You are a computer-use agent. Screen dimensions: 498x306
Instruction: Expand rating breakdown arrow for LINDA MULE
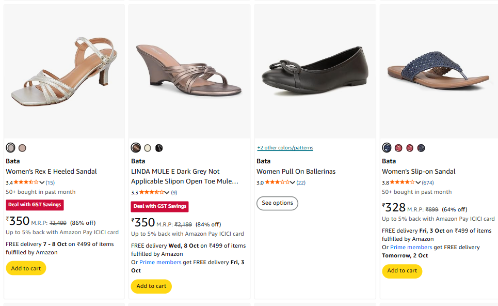coord(167,193)
